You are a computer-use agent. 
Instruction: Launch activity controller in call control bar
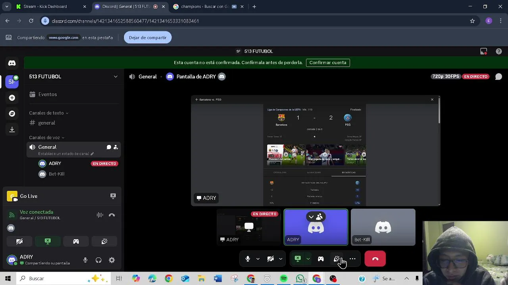(x=321, y=259)
